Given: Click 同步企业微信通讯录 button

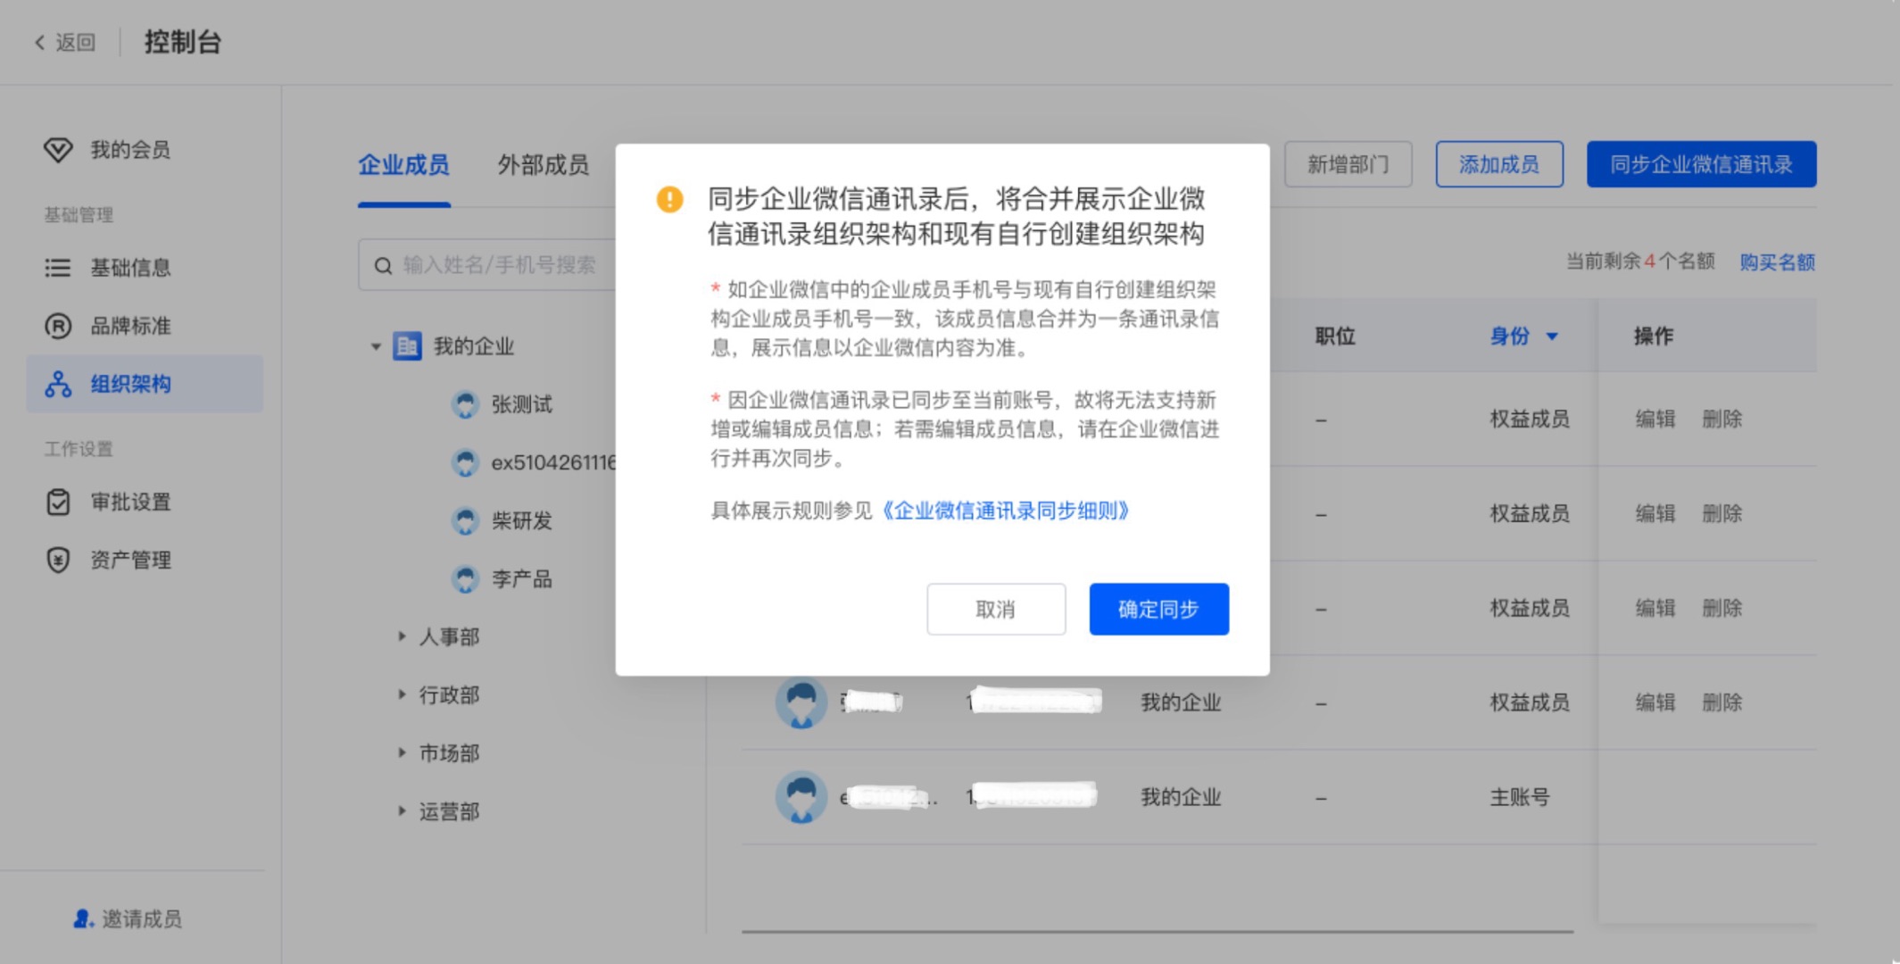Looking at the screenshot, I should (x=1701, y=164).
